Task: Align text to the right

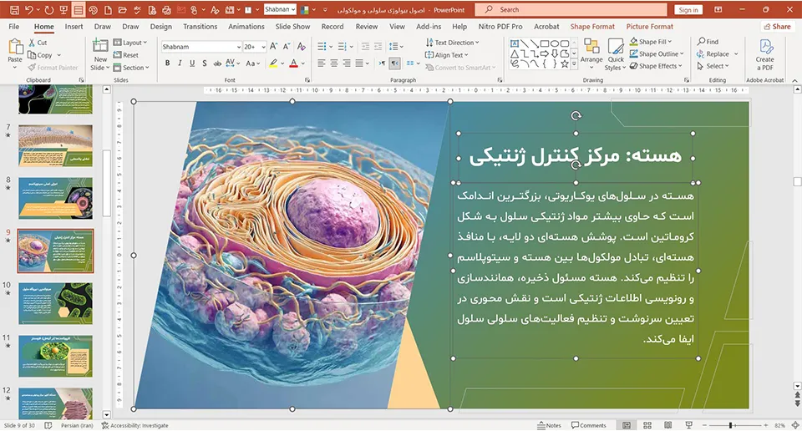Action: point(346,63)
